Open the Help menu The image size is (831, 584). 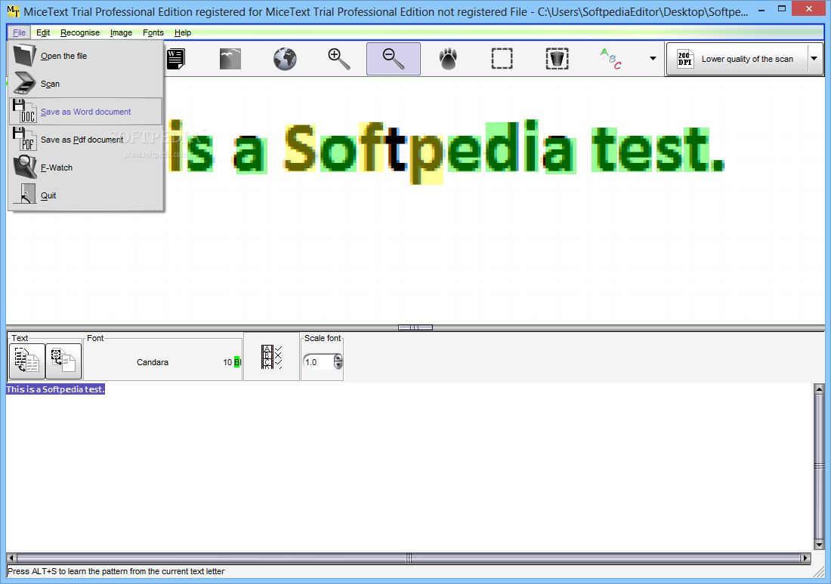coord(182,33)
